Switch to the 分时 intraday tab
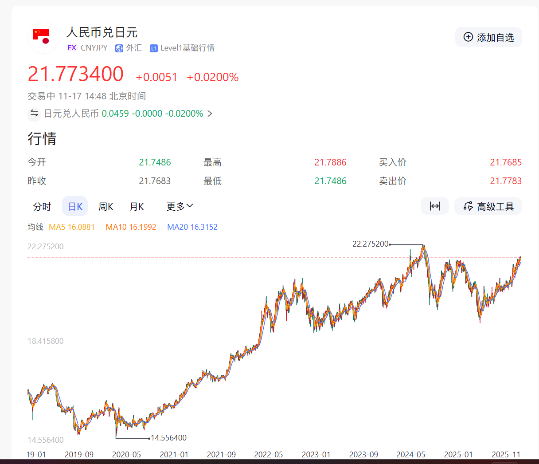Image resolution: width=539 pixels, height=464 pixels. 42,207
